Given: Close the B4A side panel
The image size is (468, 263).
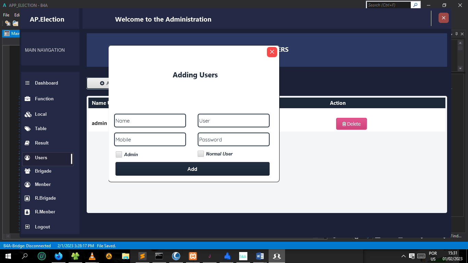Looking at the screenshot, I should coord(462,34).
